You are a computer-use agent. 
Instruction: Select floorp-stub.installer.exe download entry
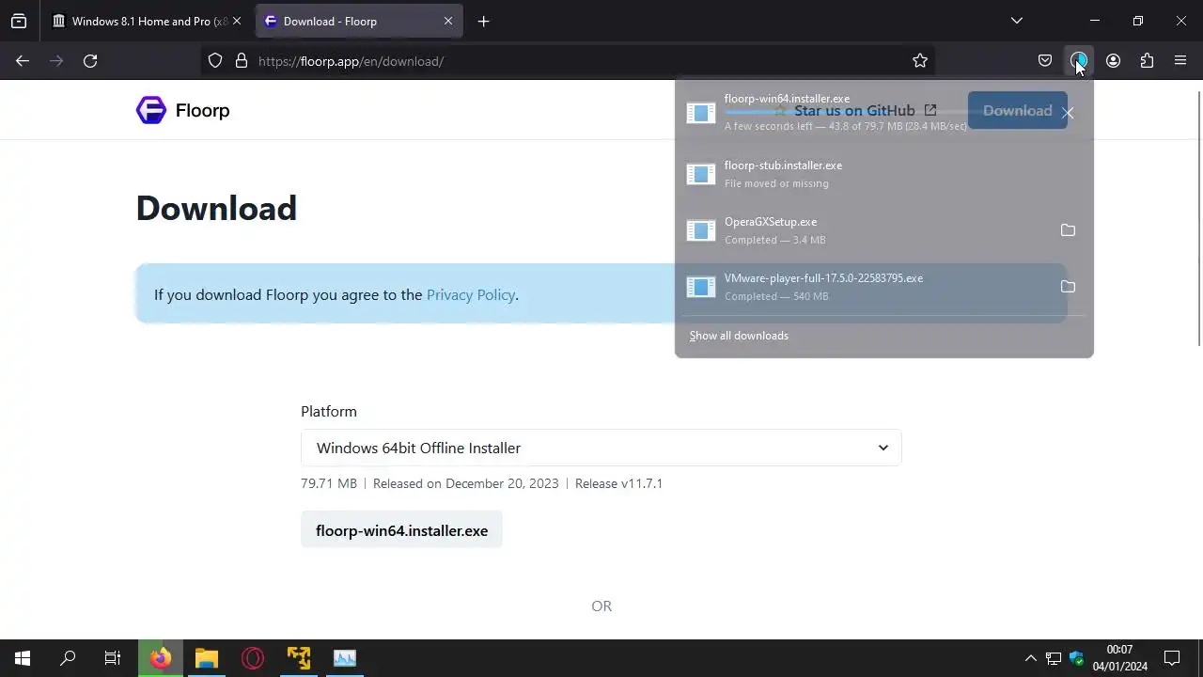[x=883, y=174]
